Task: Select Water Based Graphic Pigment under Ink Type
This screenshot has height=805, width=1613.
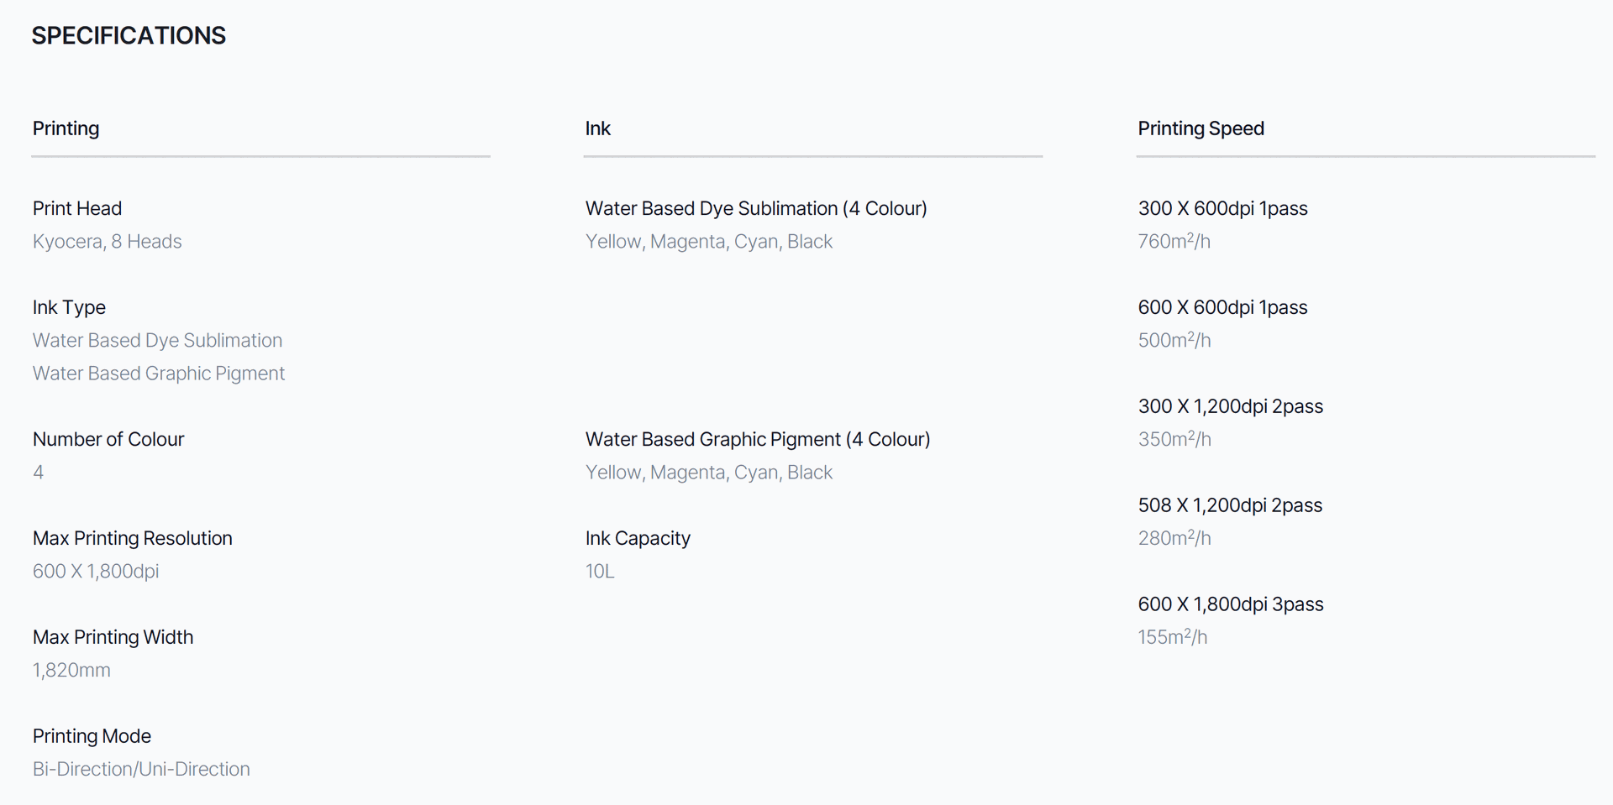Action: click(159, 374)
